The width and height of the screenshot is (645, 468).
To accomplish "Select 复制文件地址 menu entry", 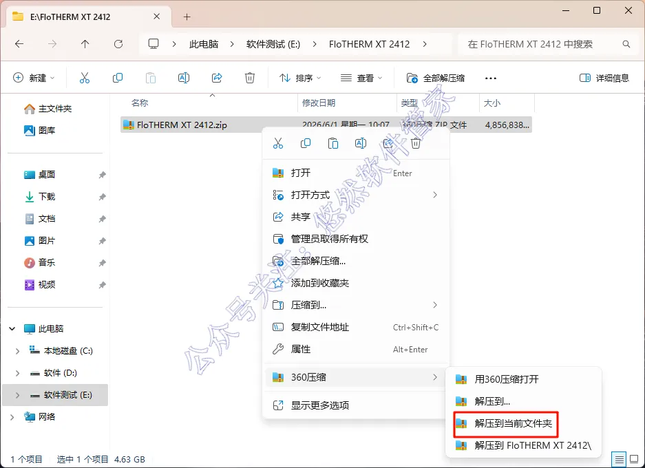I will [356, 327].
